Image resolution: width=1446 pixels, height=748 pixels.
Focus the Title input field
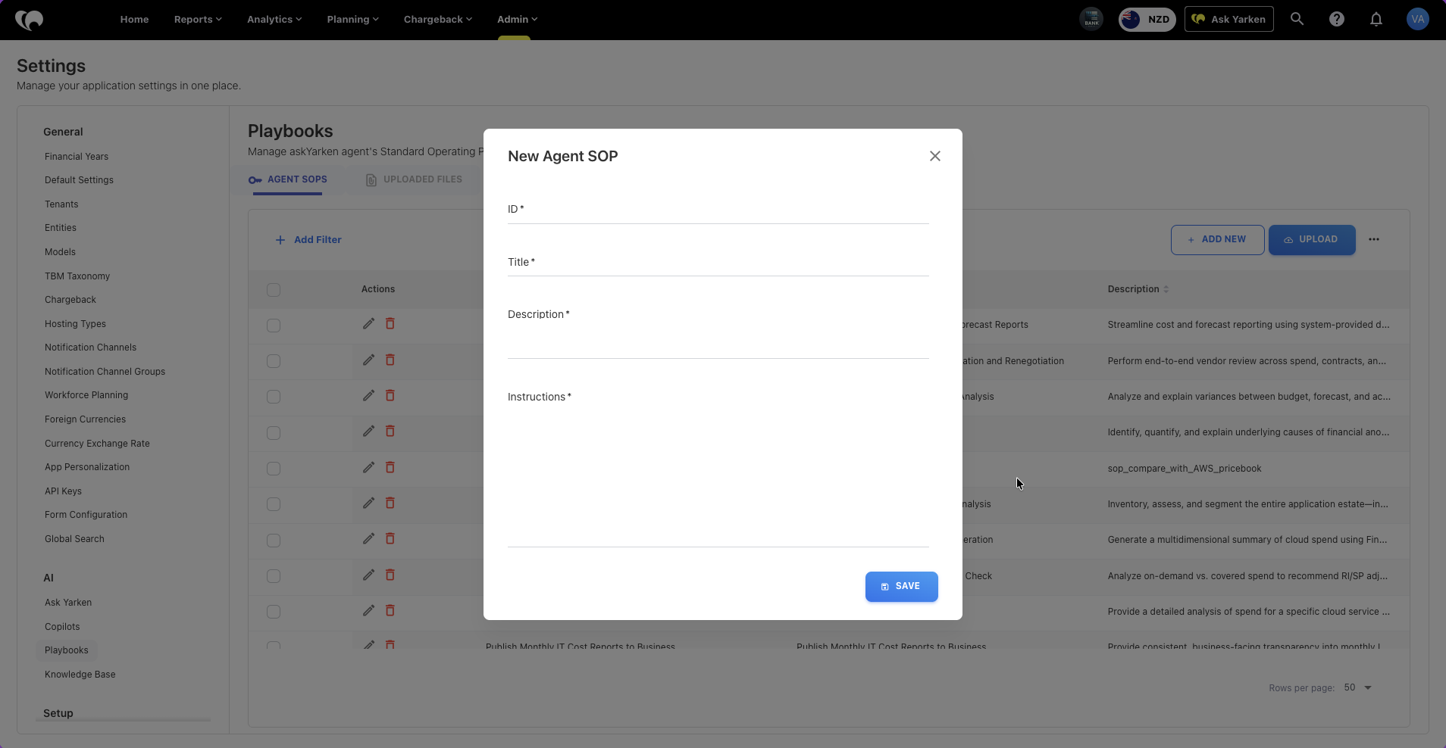tap(718, 263)
